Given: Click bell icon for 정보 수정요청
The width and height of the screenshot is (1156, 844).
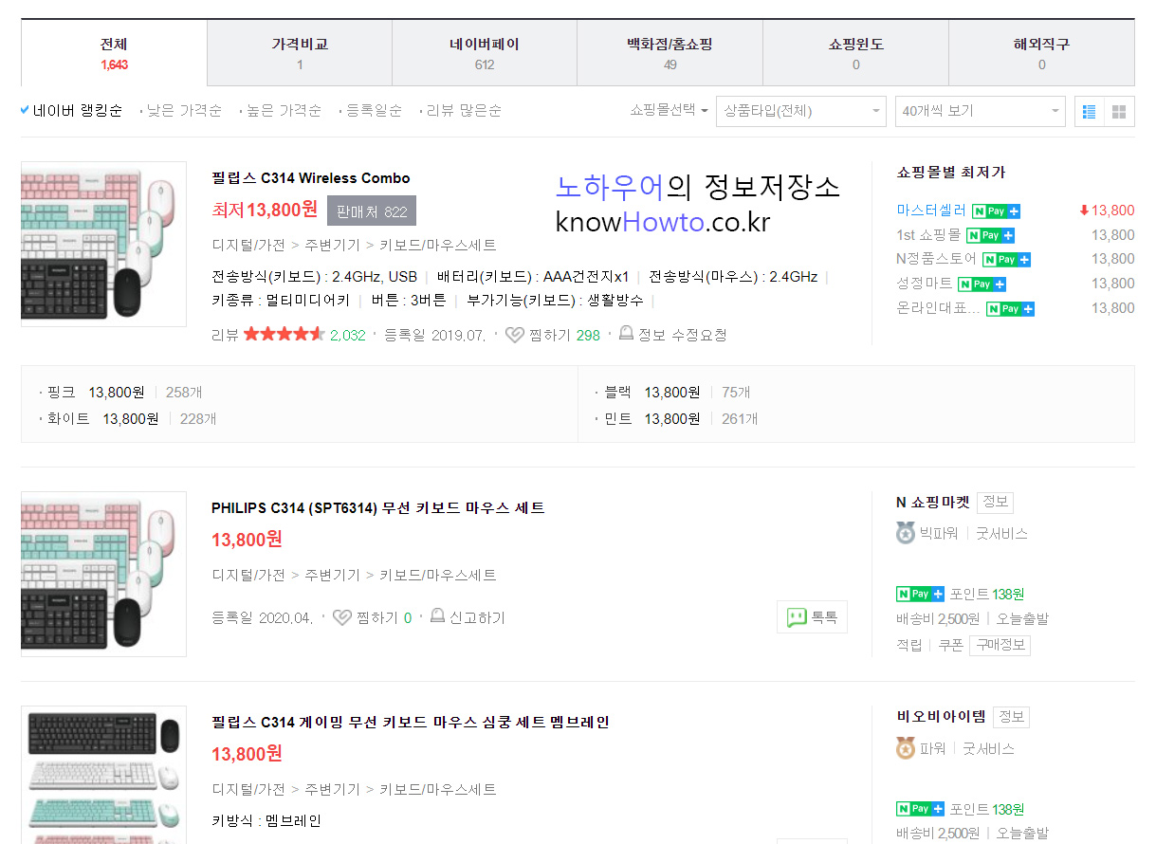Looking at the screenshot, I should click(x=626, y=333).
